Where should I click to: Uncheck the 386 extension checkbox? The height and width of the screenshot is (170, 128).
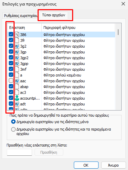(x=11, y=34)
